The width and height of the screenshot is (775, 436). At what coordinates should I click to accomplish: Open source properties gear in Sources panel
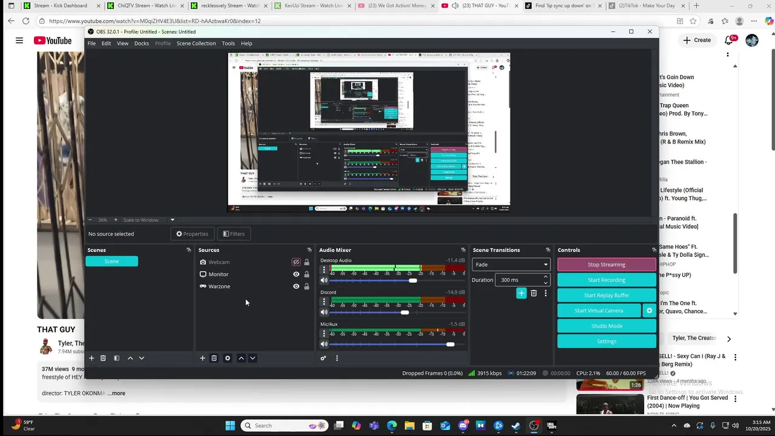pos(228,358)
